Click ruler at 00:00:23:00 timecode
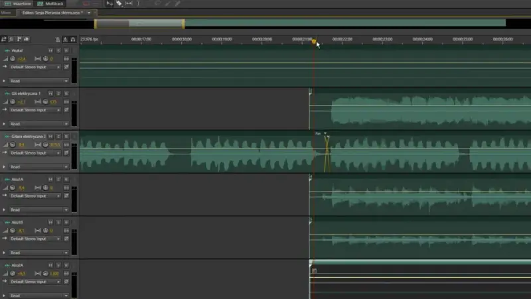 [x=382, y=39]
